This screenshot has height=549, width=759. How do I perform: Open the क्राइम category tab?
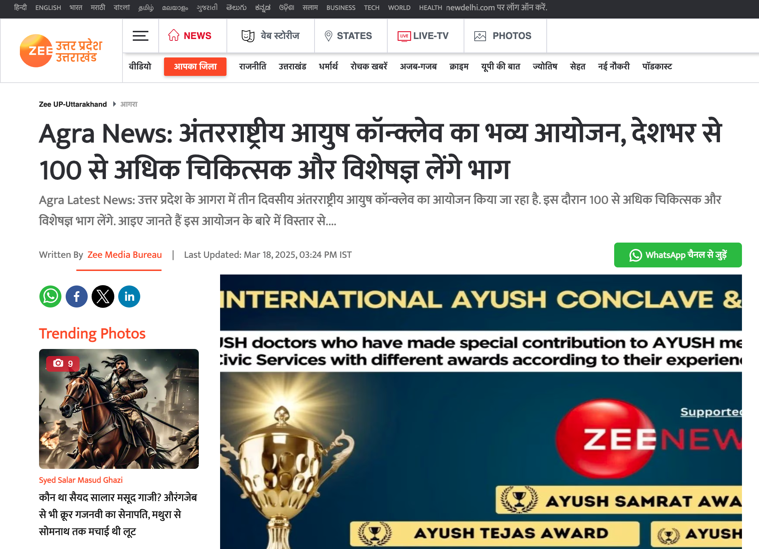(x=459, y=67)
